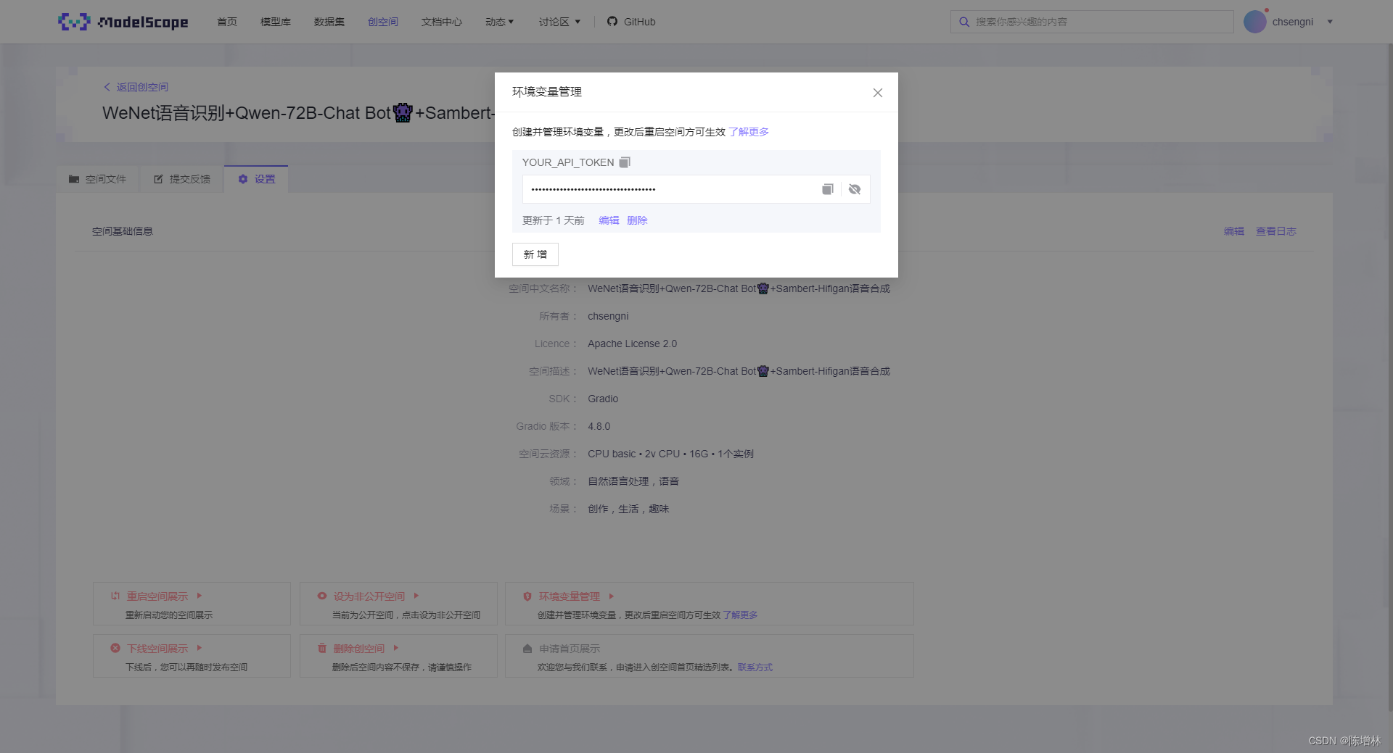This screenshot has height=753, width=1393.
Task: Click the 新增 button to add variable
Action: coord(535,254)
